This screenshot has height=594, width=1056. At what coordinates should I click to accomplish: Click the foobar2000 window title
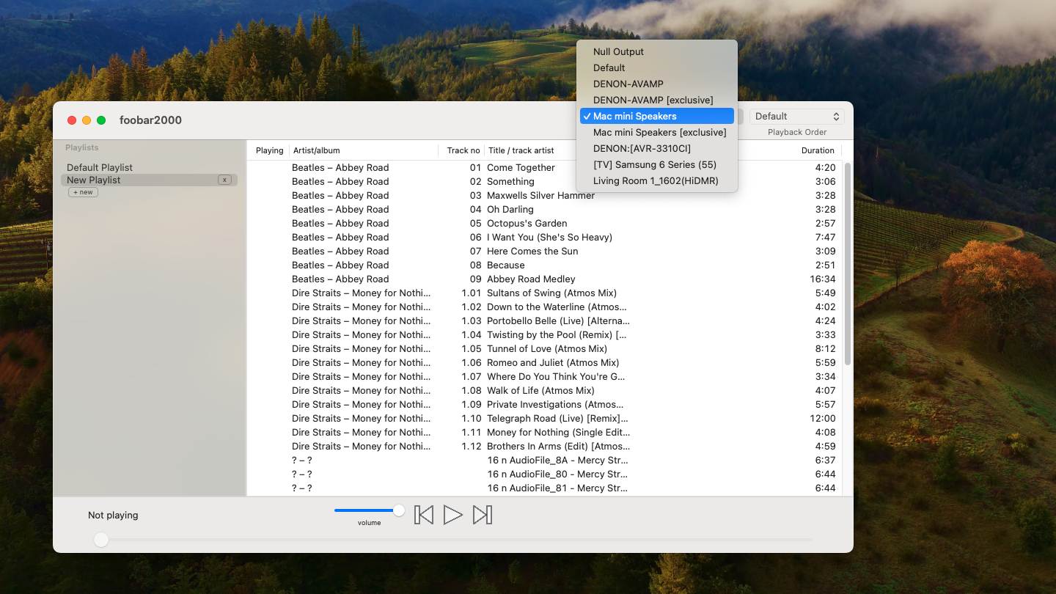(150, 120)
